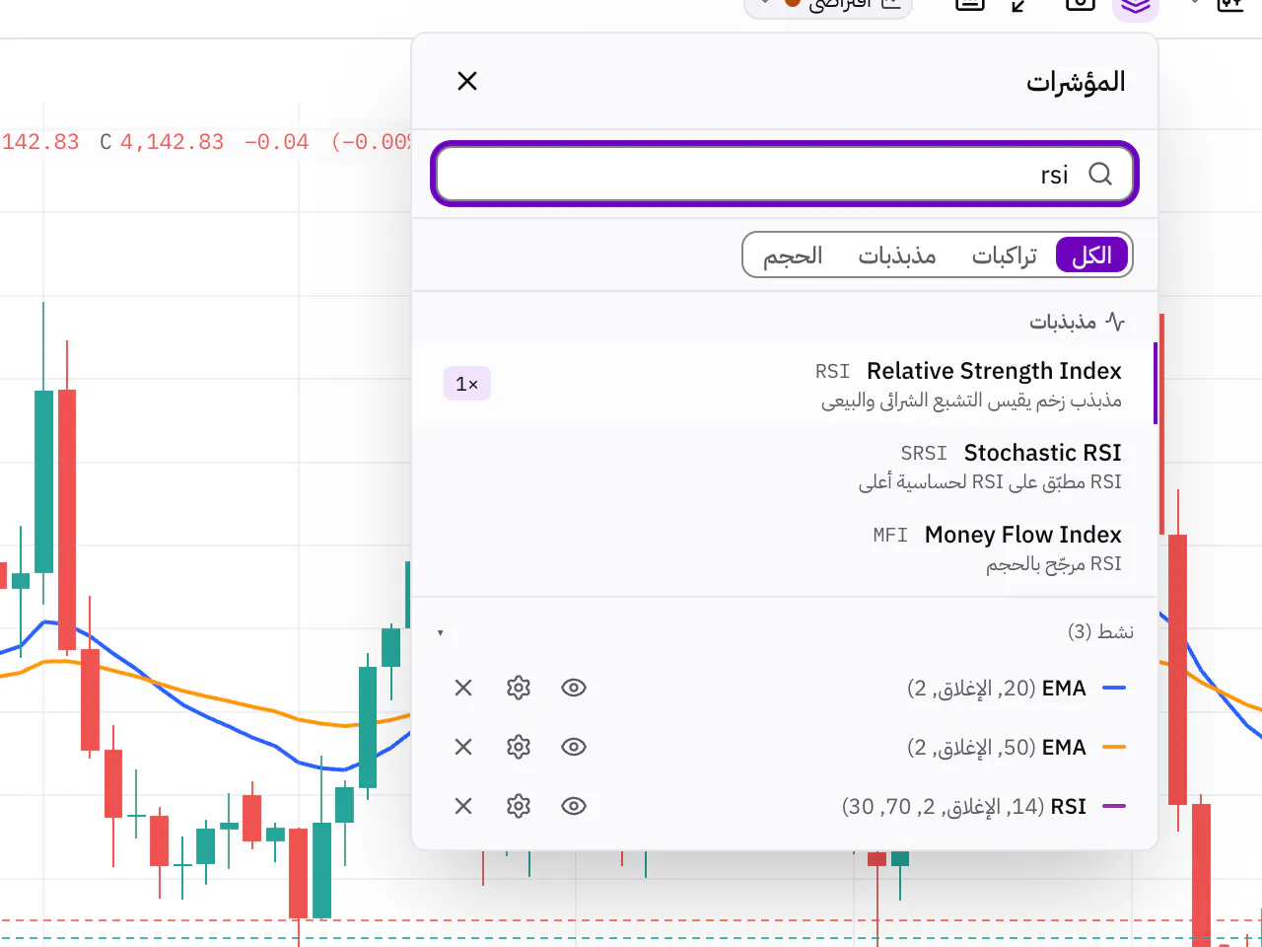Click the purple layers indicators toolbar icon
1262x947 pixels.
coord(1136,6)
